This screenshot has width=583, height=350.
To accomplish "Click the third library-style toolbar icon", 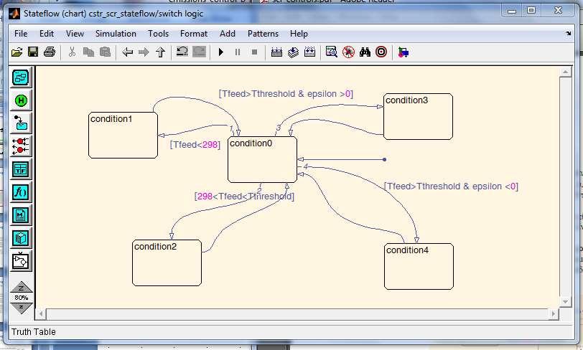I will point(309,52).
